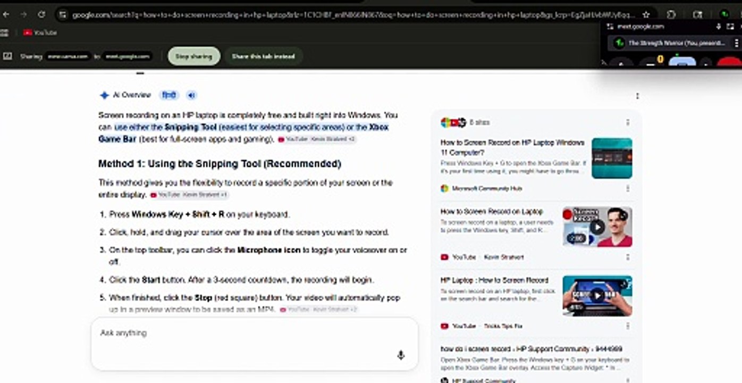This screenshot has height=383, width=742.
Task: Click the Method 1 Snipping Tool heading
Action: click(x=220, y=164)
